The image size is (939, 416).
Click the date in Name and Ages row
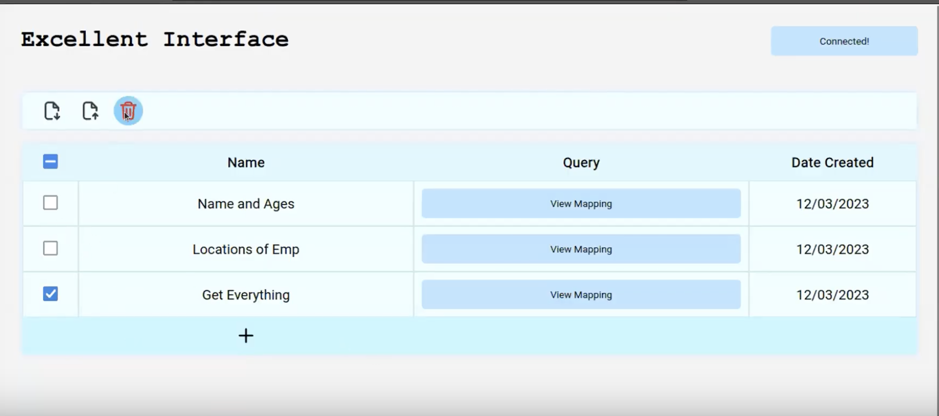[x=832, y=204]
